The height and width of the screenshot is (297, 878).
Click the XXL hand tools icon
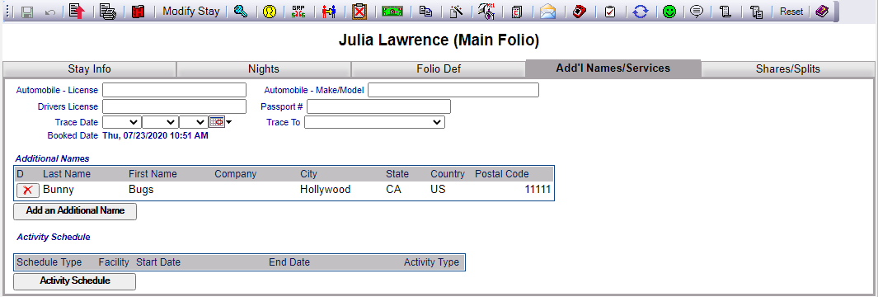coord(486,12)
